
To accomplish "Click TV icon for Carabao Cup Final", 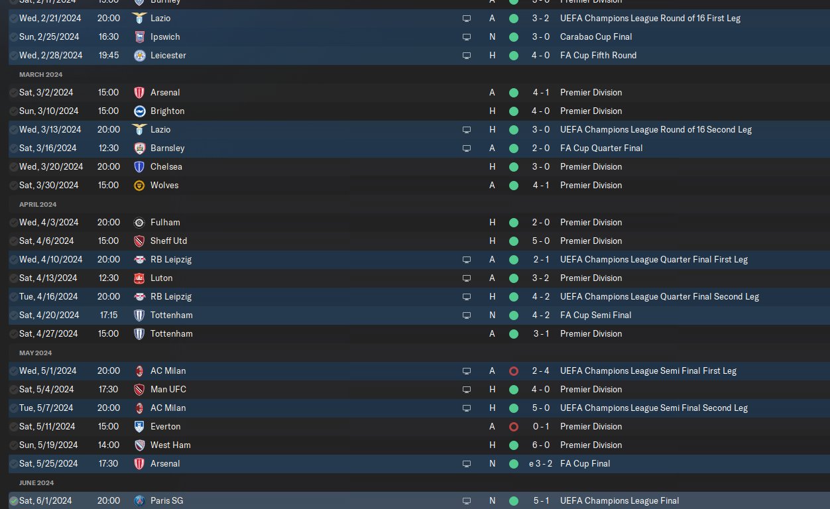I will tap(467, 36).
